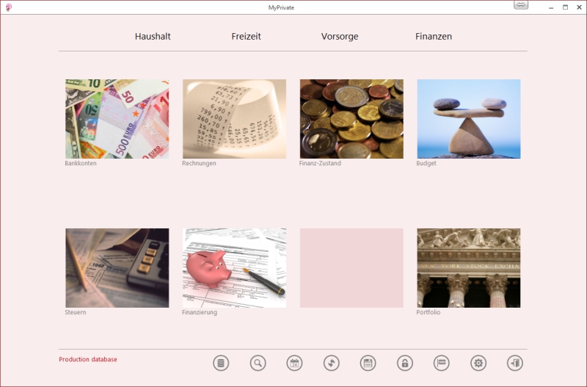
Task: Open the Budget balancing stones tile
Action: 468,119
